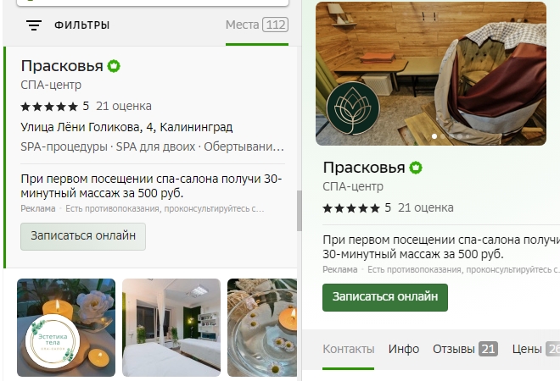
Task: Click the gray Записаться онлайн button
Action: 83,236
